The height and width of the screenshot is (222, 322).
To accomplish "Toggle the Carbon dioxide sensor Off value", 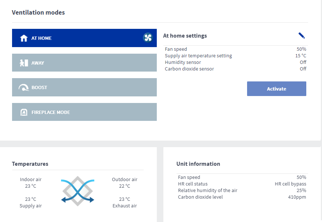I will point(303,69).
